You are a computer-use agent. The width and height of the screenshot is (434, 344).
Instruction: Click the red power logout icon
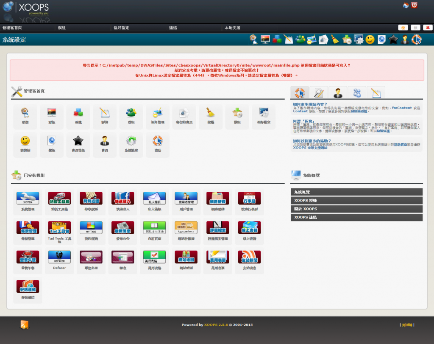(x=414, y=5)
